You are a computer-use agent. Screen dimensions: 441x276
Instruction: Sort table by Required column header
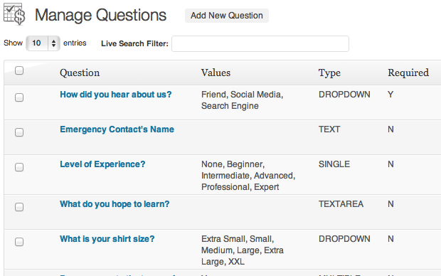(x=408, y=73)
